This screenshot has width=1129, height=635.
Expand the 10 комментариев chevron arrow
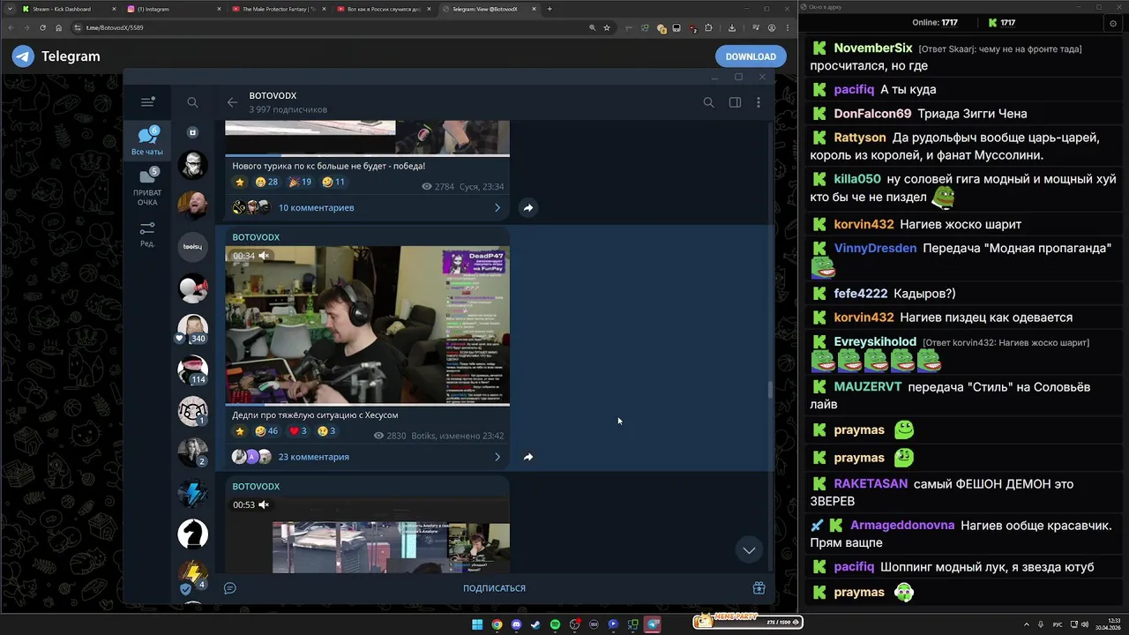click(x=497, y=208)
